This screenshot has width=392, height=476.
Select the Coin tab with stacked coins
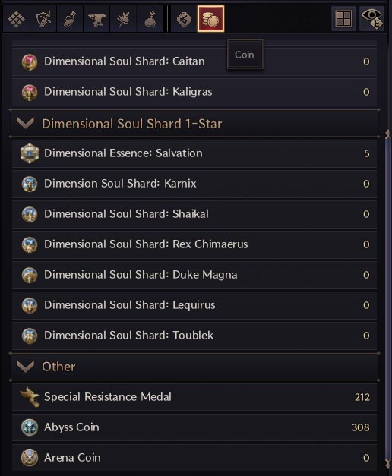[x=211, y=19]
